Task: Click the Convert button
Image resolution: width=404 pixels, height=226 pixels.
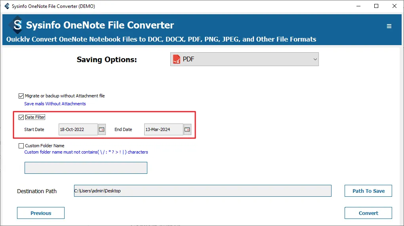Action: [368, 213]
